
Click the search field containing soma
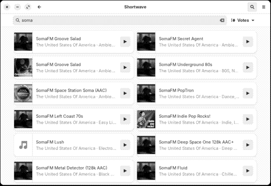(120, 20)
